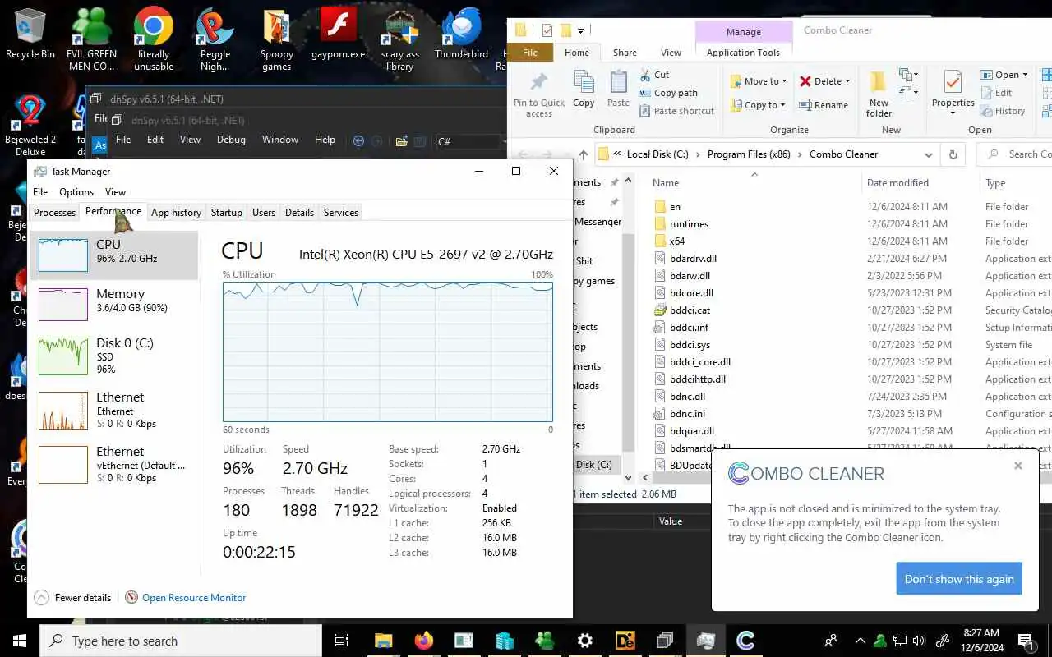This screenshot has height=657, width=1052.
Task: Switch to the Startup tab
Action: (226, 213)
